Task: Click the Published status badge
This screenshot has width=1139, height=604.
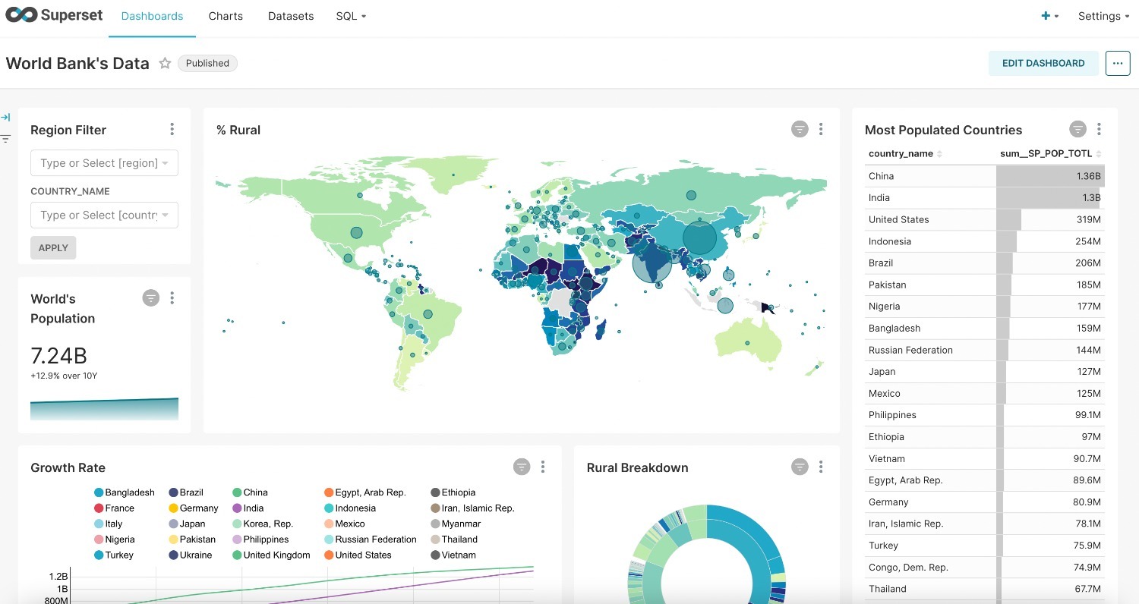Action: (x=207, y=63)
